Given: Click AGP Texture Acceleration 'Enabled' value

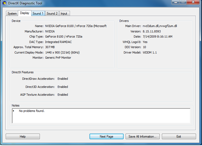Looking at the screenshot, I should pos(63,95).
